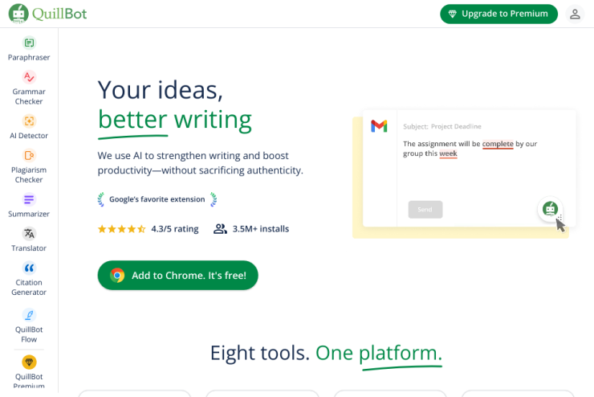Click the underlined word 'complete' in email
This screenshot has width=594, height=397.
pyautogui.click(x=498, y=144)
